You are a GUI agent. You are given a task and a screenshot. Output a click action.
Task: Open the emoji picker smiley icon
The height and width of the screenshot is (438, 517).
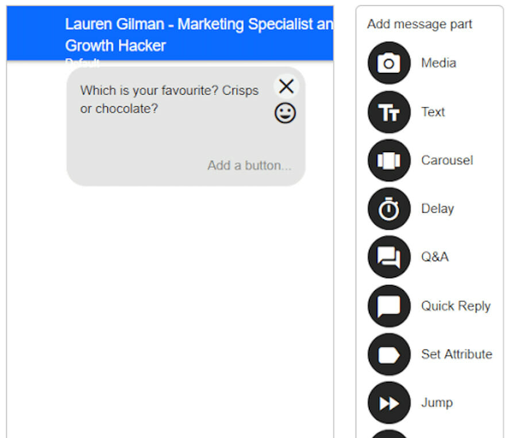pos(285,113)
